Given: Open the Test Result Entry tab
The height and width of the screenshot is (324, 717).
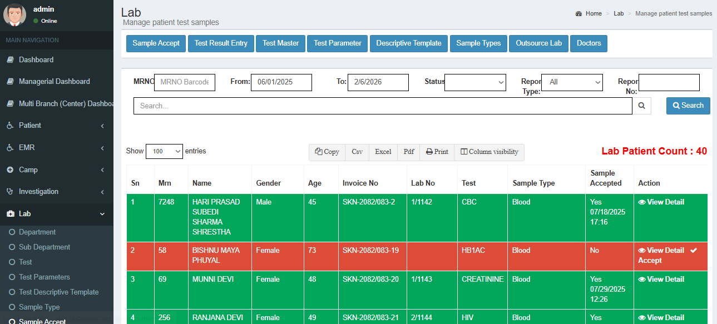Looking at the screenshot, I should [221, 43].
